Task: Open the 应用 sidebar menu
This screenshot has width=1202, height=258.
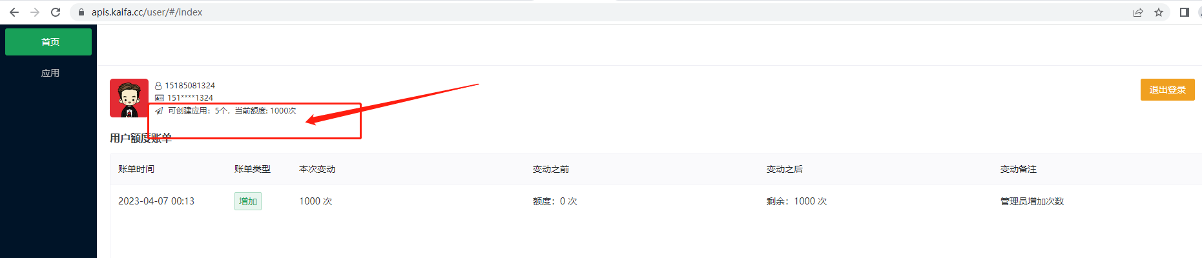Action: (48, 73)
